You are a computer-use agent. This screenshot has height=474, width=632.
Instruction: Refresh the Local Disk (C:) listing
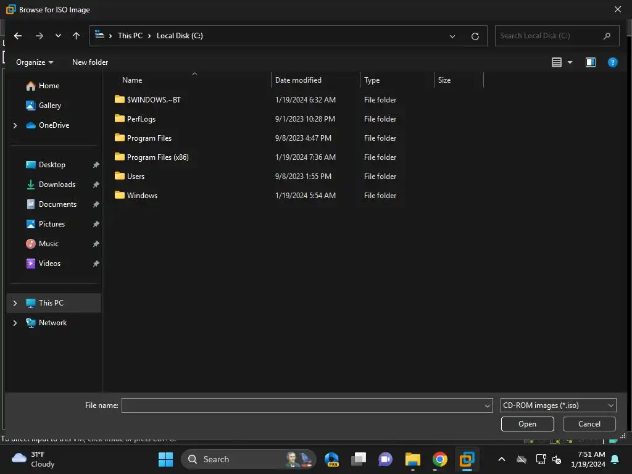pos(475,36)
